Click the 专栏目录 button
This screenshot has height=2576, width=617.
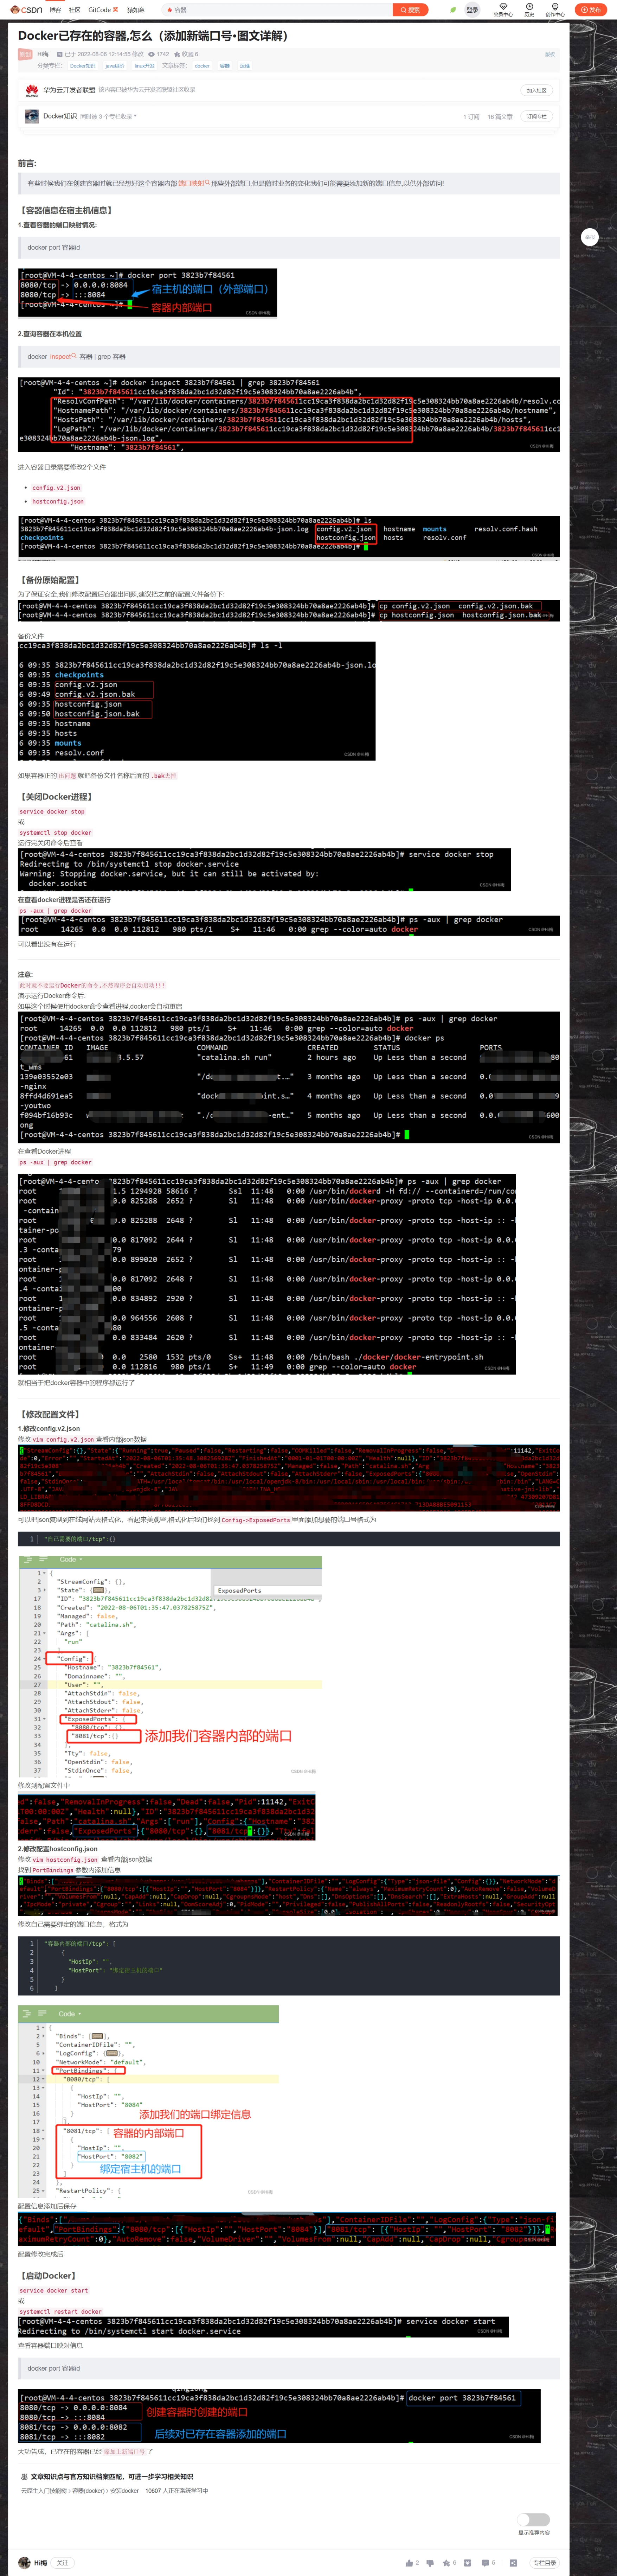click(545, 2563)
